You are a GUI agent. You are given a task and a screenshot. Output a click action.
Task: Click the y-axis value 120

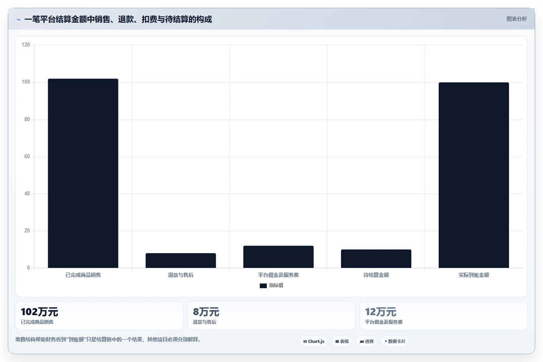pyautogui.click(x=26, y=45)
